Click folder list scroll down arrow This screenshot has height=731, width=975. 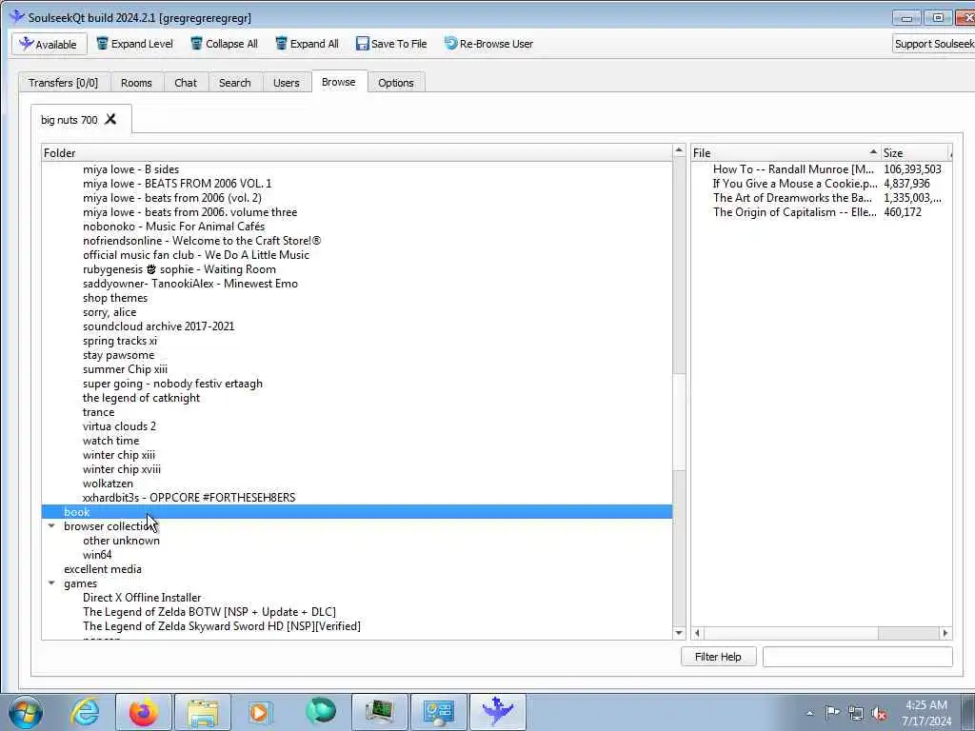pyautogui.click(x=679, y=633)
